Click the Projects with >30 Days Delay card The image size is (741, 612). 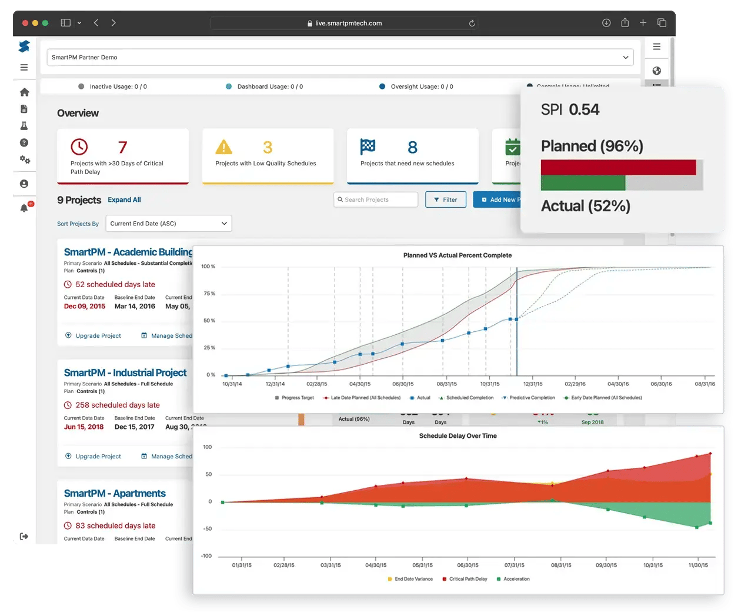point(123,156)
